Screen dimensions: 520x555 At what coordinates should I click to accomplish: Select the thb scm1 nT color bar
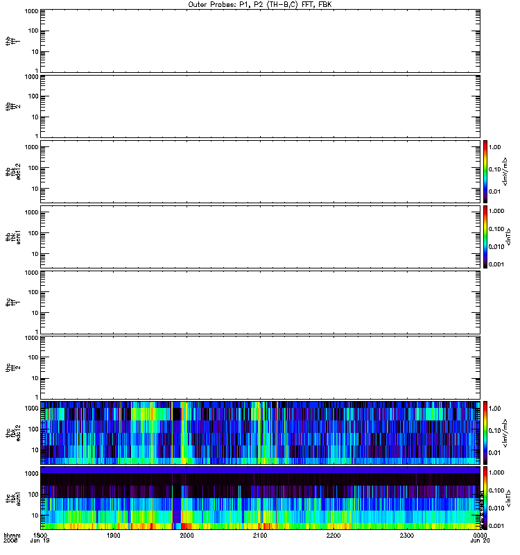[x=485, y=237]
